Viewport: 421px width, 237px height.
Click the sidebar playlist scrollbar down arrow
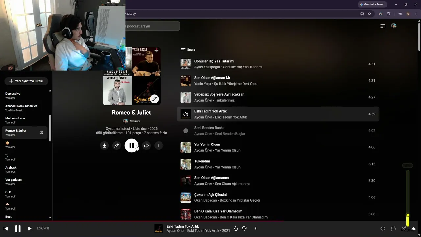tap(50, 217)
